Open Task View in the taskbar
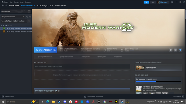 pos(42,102)
